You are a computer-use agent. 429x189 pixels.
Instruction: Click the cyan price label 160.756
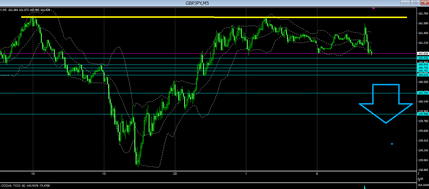(x=422, y=68)
